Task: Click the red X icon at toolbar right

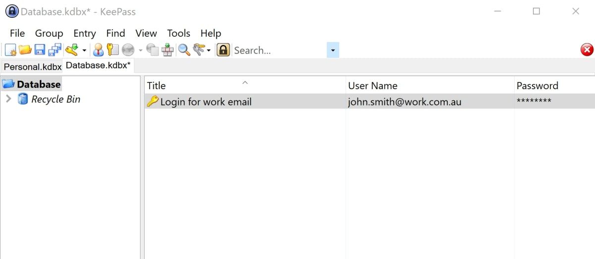Action: point(587,50)
